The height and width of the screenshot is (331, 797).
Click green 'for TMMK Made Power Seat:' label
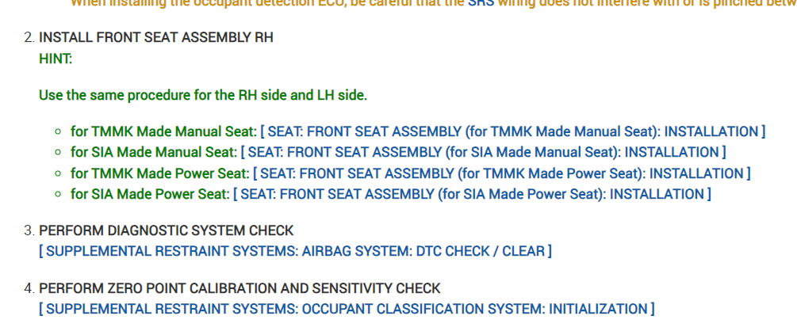click(159, 173)
